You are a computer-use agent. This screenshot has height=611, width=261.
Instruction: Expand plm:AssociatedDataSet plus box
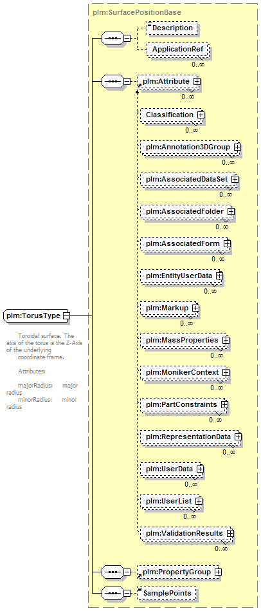click(235, 179)
